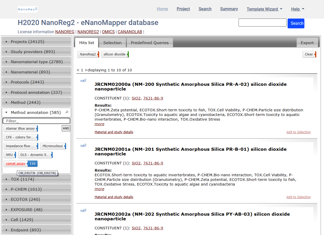
Task: Remove the silicon dioxide active filter tag
Action: tap(115, 54)
